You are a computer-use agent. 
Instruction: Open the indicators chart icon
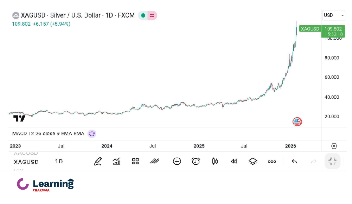point(116,161)
